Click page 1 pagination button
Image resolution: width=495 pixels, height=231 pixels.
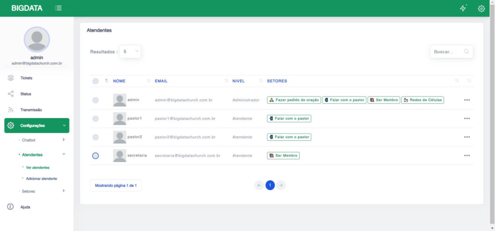270,185
